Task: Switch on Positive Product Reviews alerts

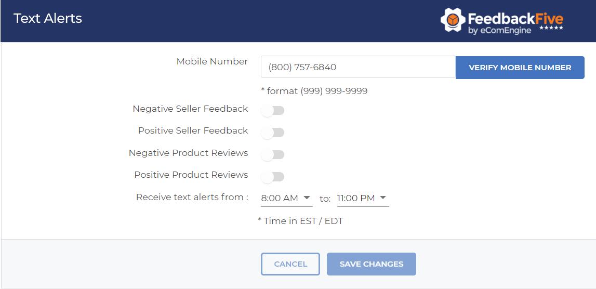Action: click(x=273, y=177)
